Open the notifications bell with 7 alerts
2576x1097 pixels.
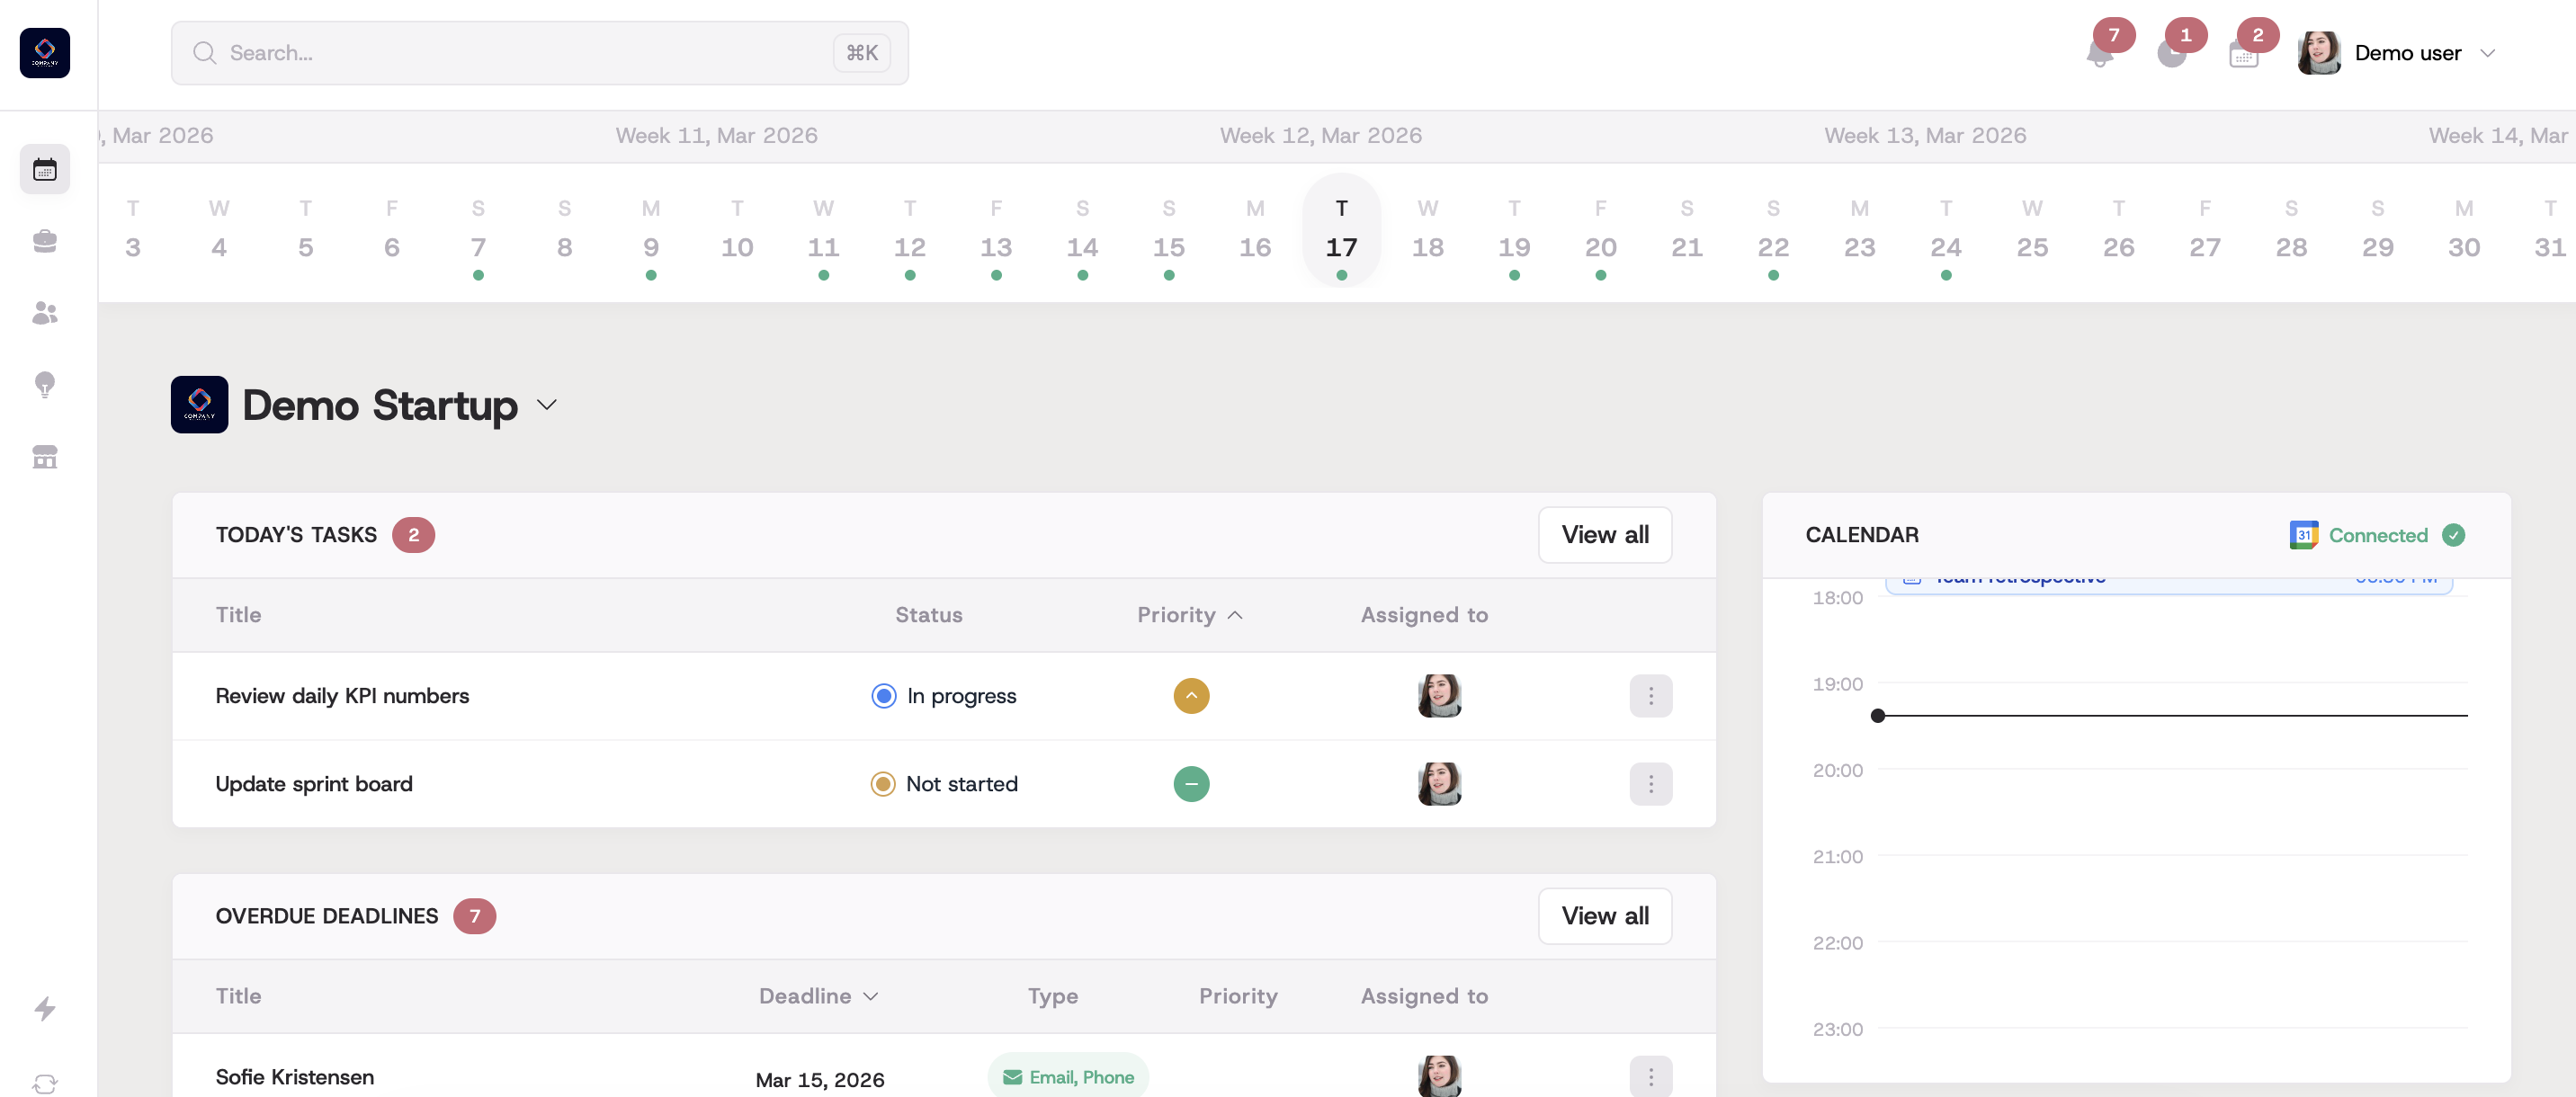click(x=2100, y=57)
